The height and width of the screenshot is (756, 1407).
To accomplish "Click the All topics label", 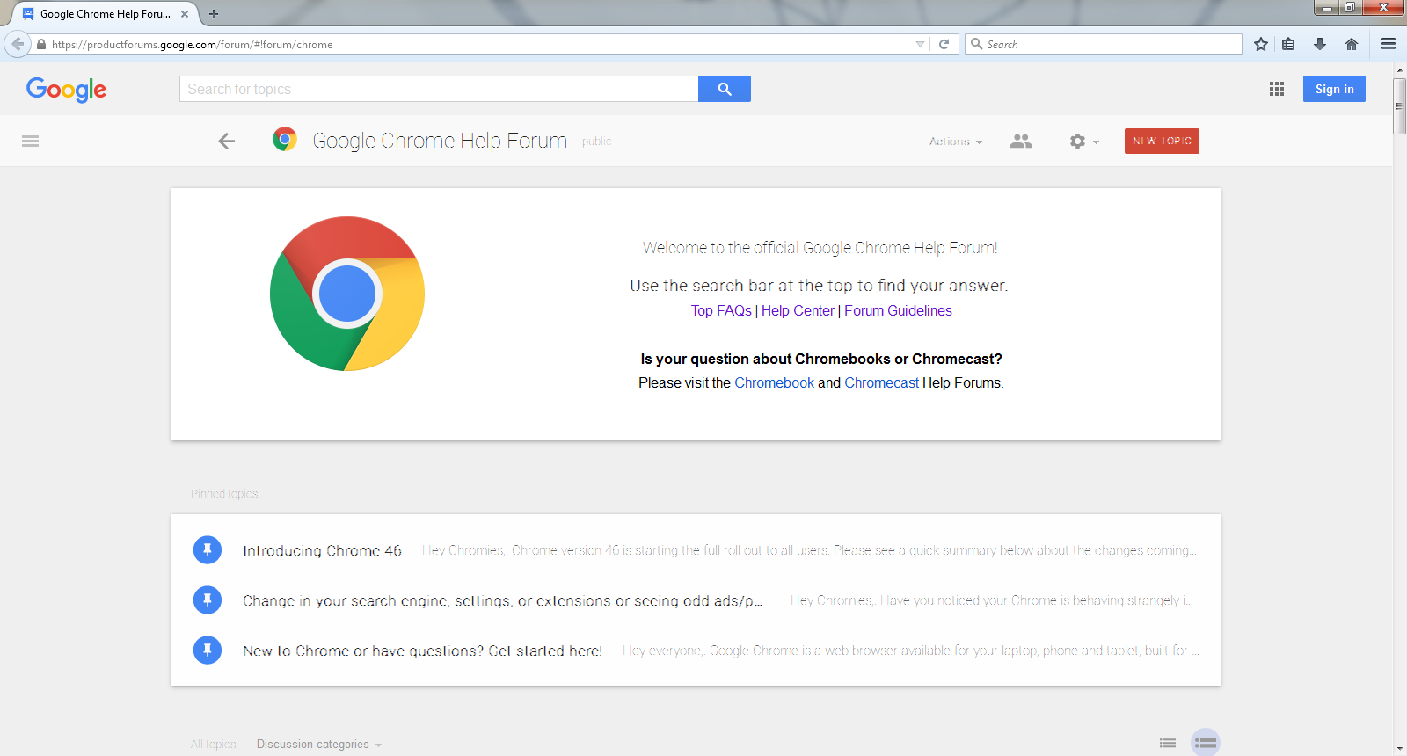I will coord(214,745).
